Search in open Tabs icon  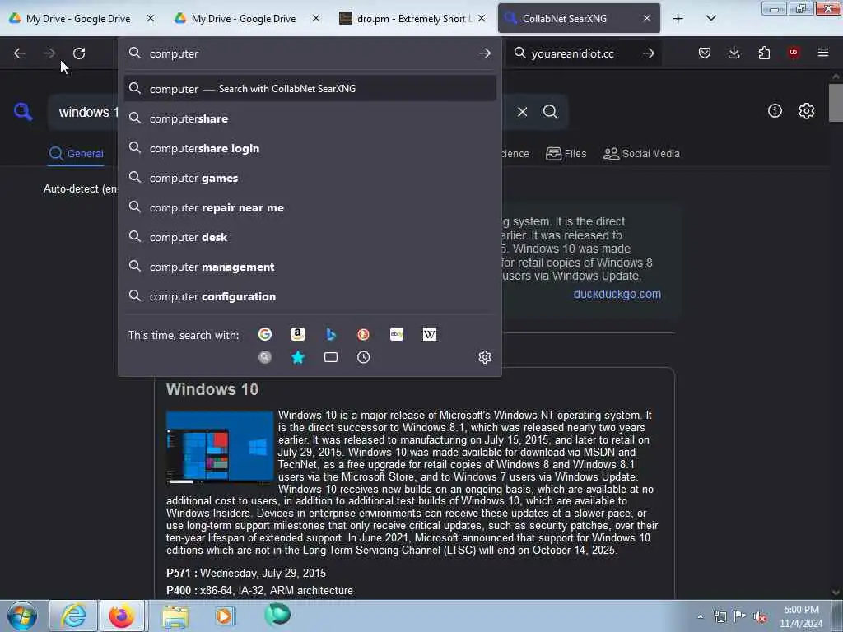coord(331,357)
